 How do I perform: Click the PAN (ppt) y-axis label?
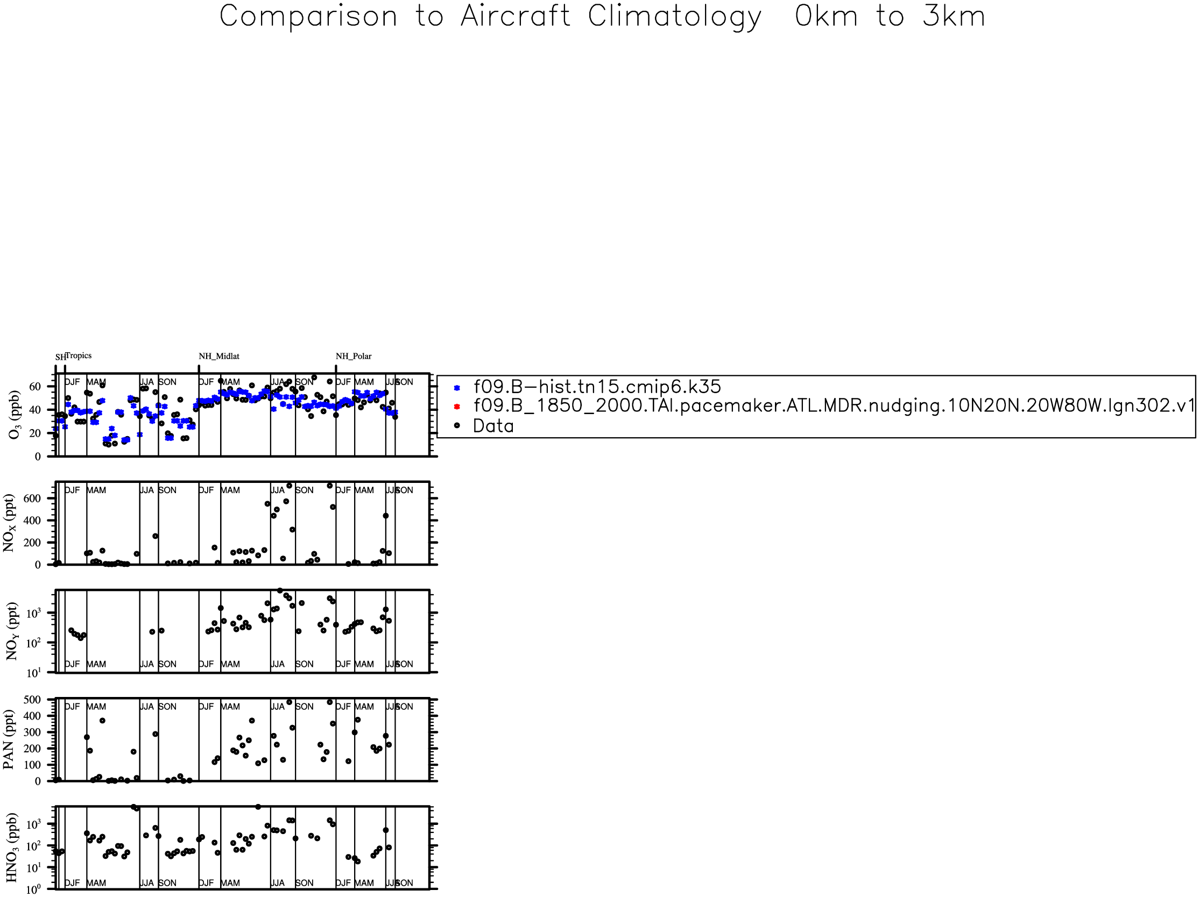[x=8, y=739]
